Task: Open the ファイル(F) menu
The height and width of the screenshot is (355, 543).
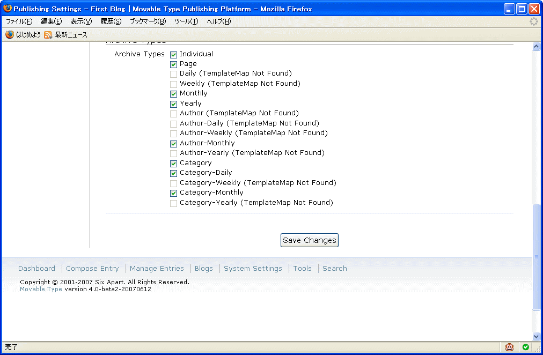Action: click(19, 21)
